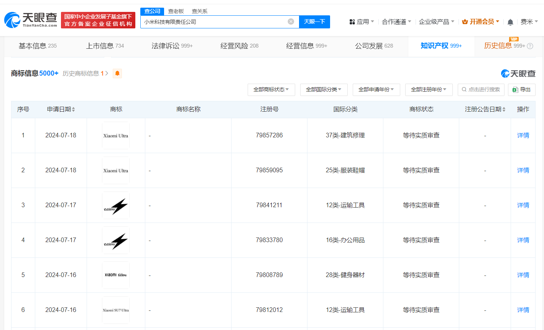
Task: Click the crown icon next to 开通会员
Action: click(x=466, y=22)
